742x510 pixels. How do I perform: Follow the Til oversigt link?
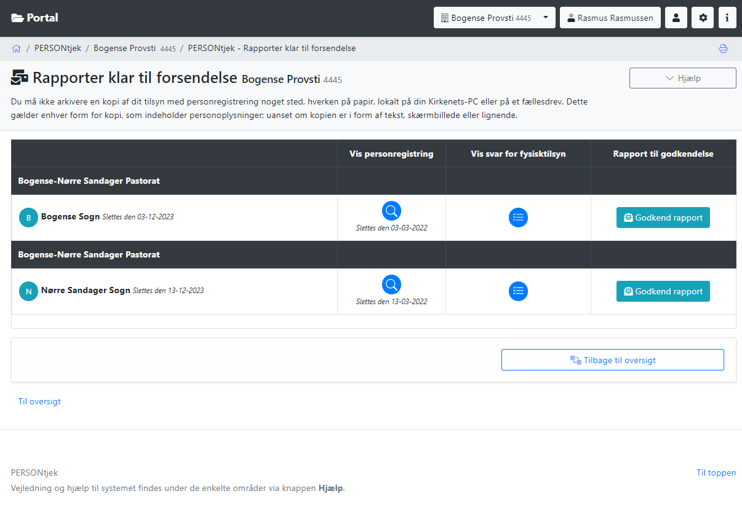[x=39, y=401]
